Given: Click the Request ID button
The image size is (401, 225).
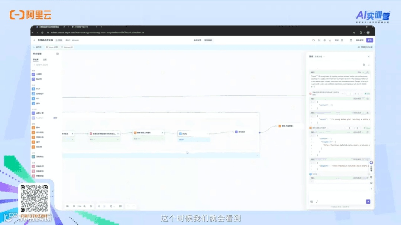Looking at the screenshot, I should (x=68, y=47).
